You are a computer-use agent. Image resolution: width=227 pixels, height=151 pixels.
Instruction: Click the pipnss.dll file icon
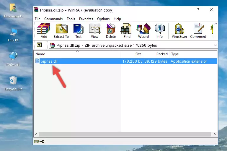click(x=37, y=61)
